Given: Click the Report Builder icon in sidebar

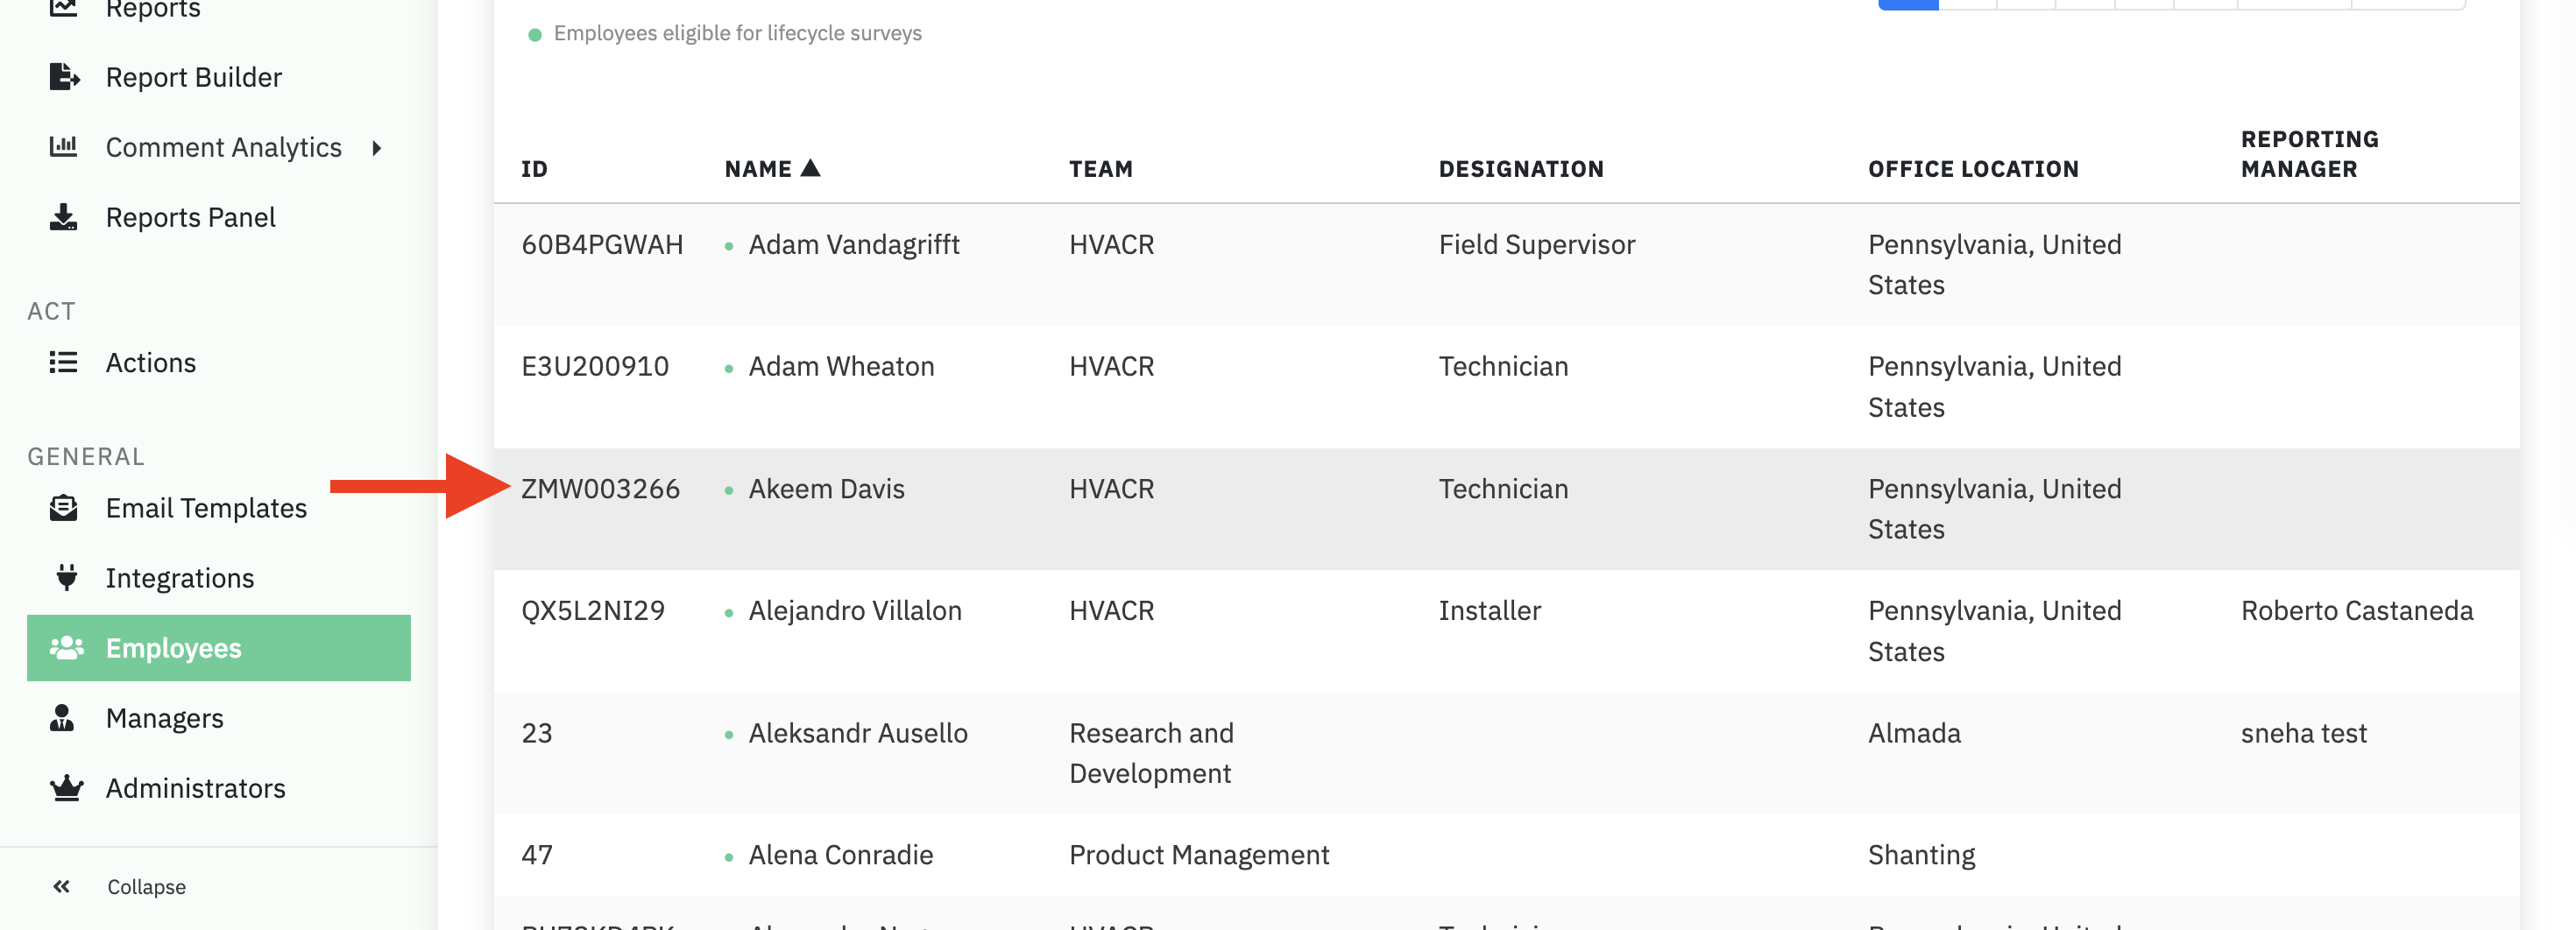Looking at the screenshot, I should coord(64,77).
